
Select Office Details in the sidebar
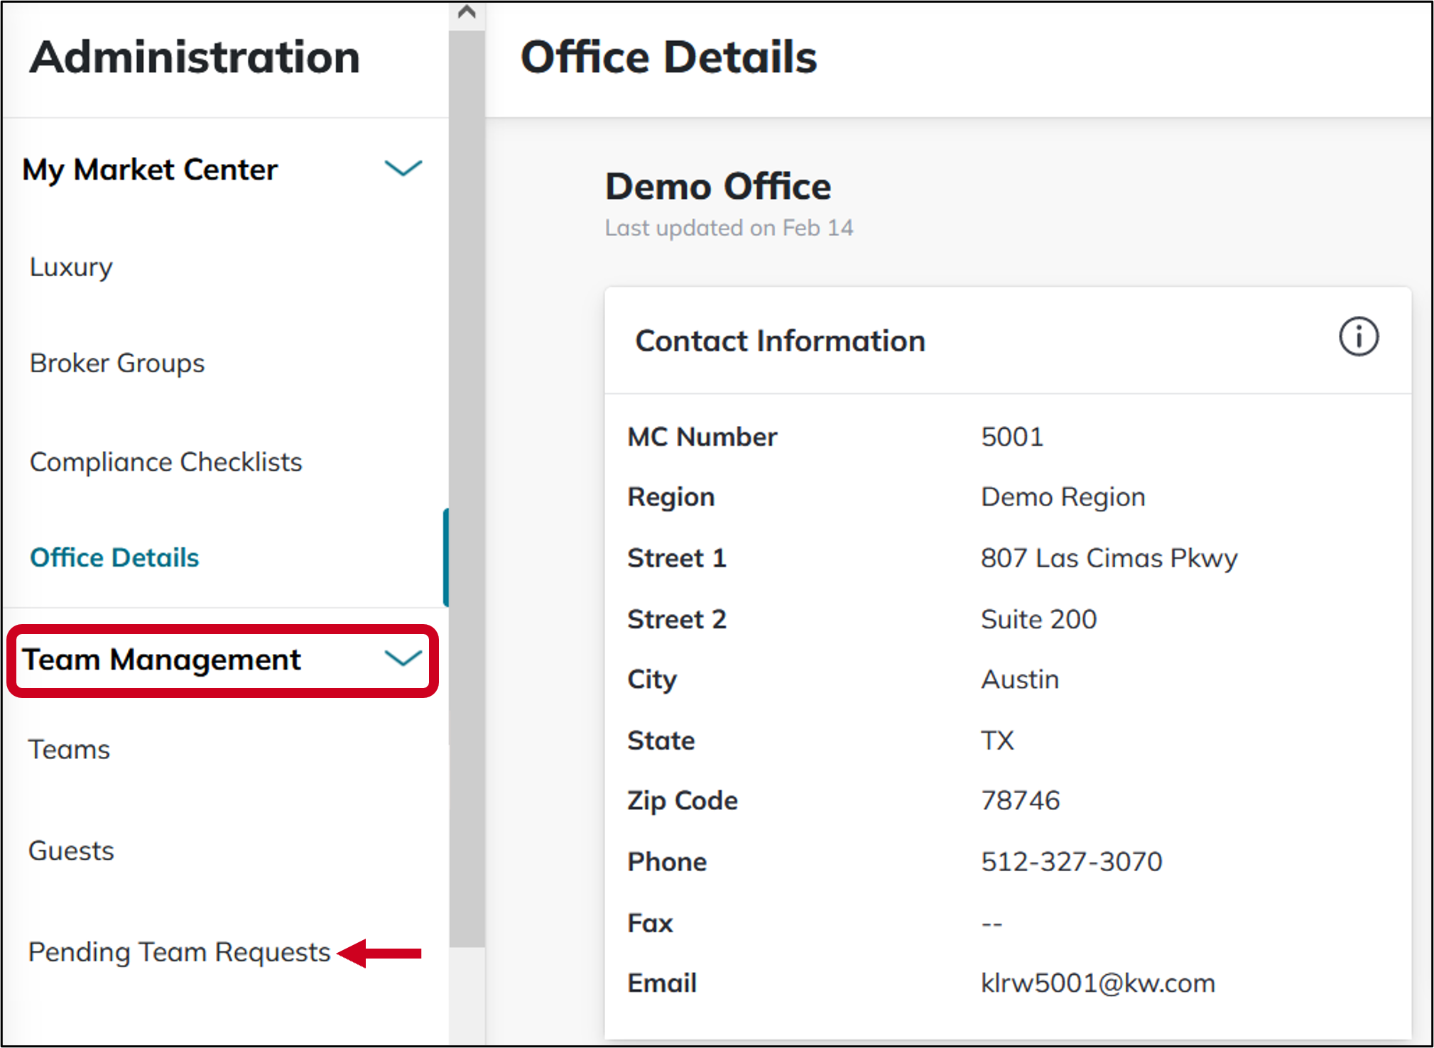coord(114,557)
